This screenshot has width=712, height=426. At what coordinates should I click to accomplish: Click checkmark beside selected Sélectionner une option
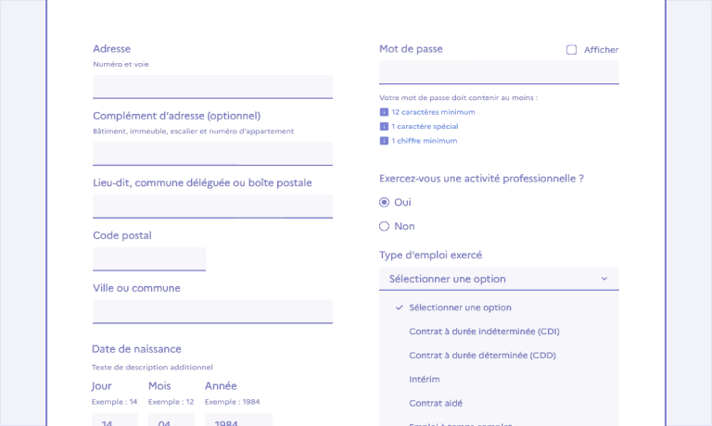click(x=399, y=307)
